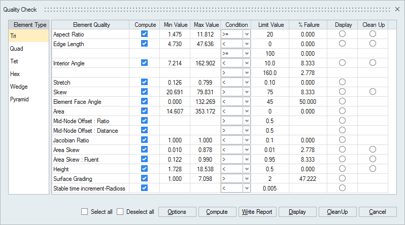Choose Hex in the Element Type list
405x225 pixels.
15,74
